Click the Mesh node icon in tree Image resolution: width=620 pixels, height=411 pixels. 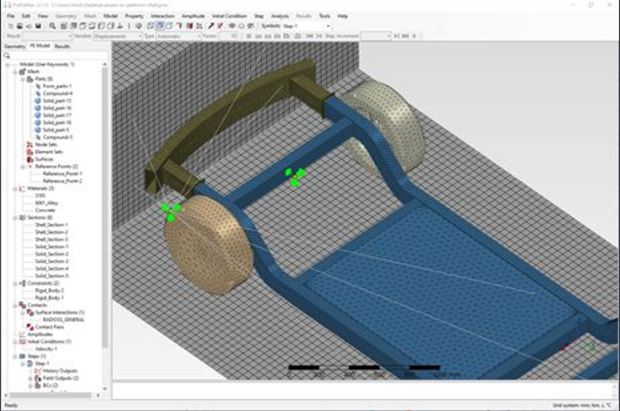tap(23, 71)
